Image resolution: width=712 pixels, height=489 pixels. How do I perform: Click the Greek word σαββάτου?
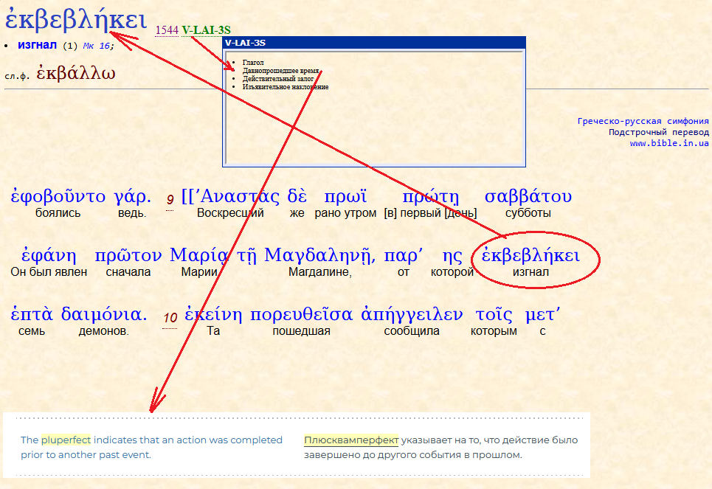528,196
